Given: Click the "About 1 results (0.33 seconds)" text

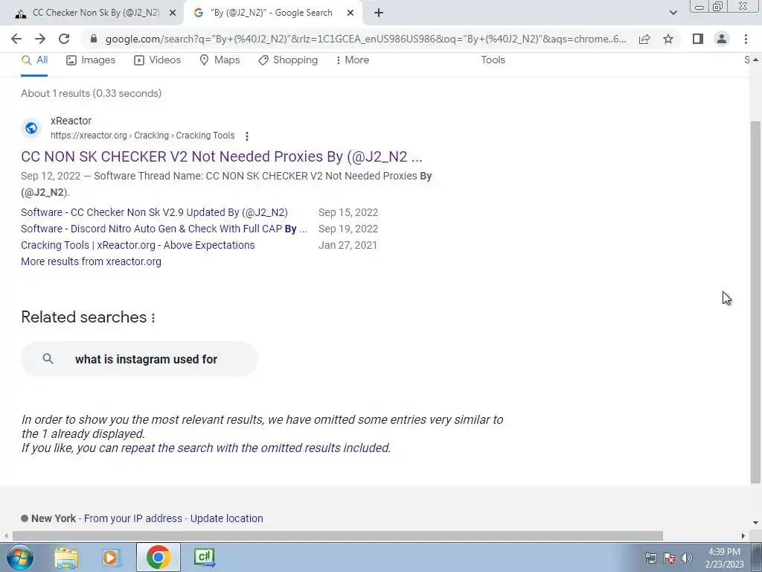Looking at the screenshot, I should pyautogui.click(x=92, y=93).
